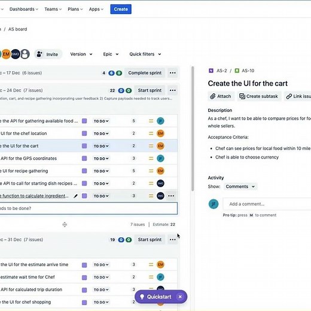This screenshot has height=311, width=311.
Task: Click EM assignee avatar on recipe gathering issue
Action: pos(160,171)
